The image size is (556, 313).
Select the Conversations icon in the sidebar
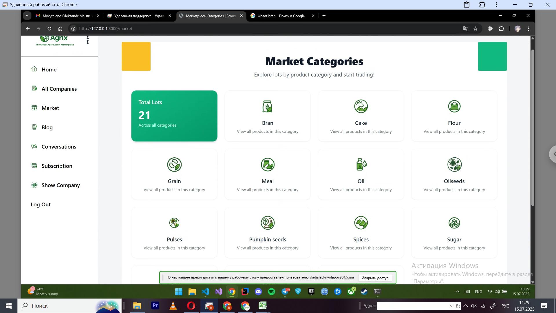coord(34,146)
